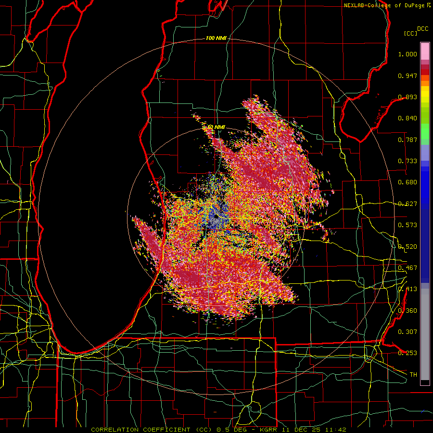Screen dimensions: 433x433
Task: Select the 0.573 scale value
Action: (x=408, y=225)
